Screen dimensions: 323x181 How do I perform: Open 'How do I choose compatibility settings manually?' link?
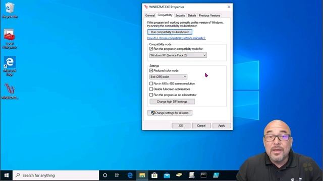coord(176,38)
